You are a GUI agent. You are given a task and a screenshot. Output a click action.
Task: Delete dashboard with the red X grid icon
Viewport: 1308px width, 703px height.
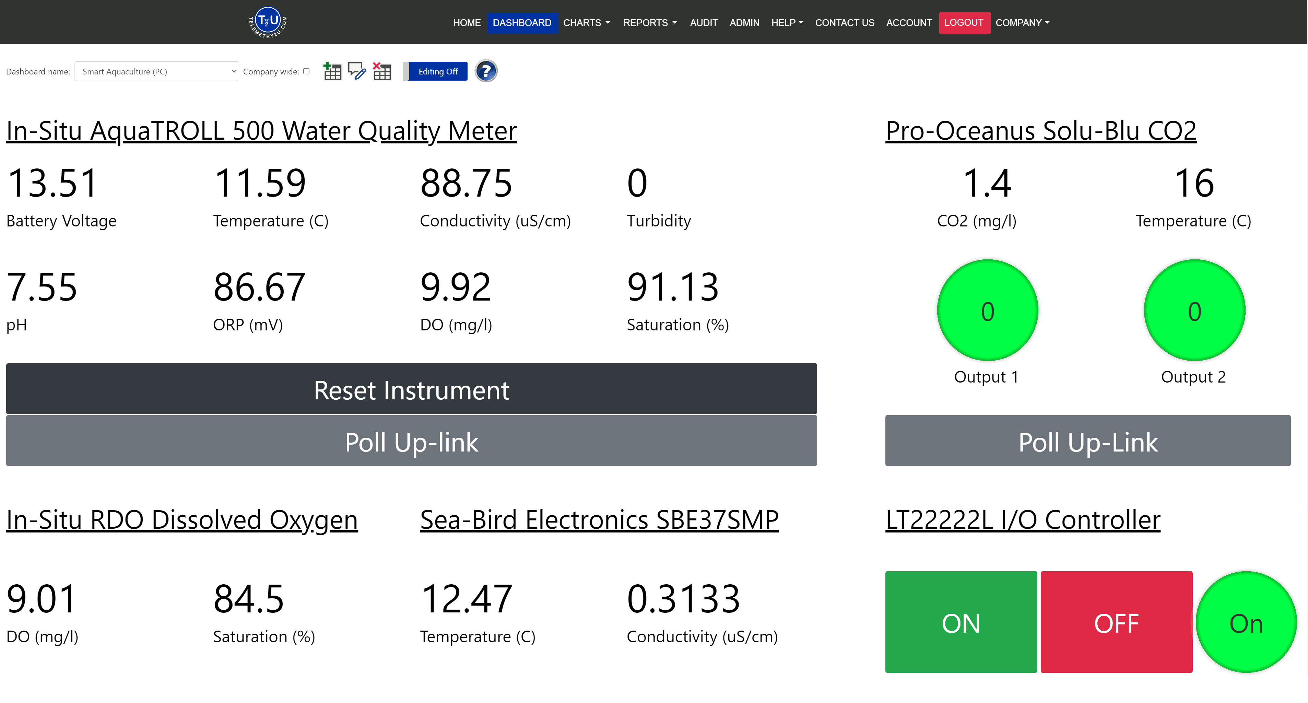pos(382,71)
